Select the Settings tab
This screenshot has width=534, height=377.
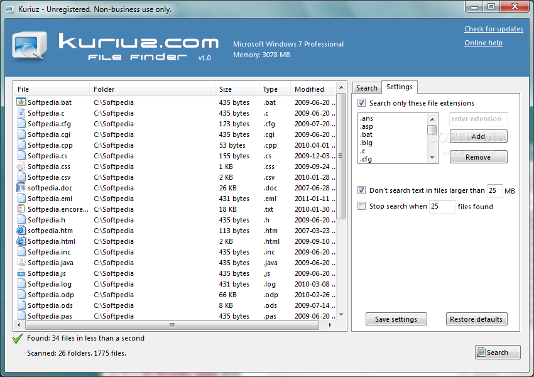pyautogui.click(x=400, y=87)
